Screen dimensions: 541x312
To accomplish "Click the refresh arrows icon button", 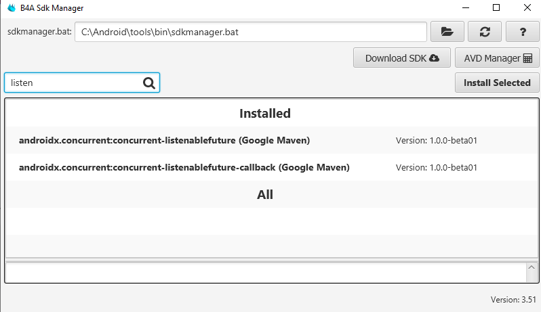I will pos(485,32).
